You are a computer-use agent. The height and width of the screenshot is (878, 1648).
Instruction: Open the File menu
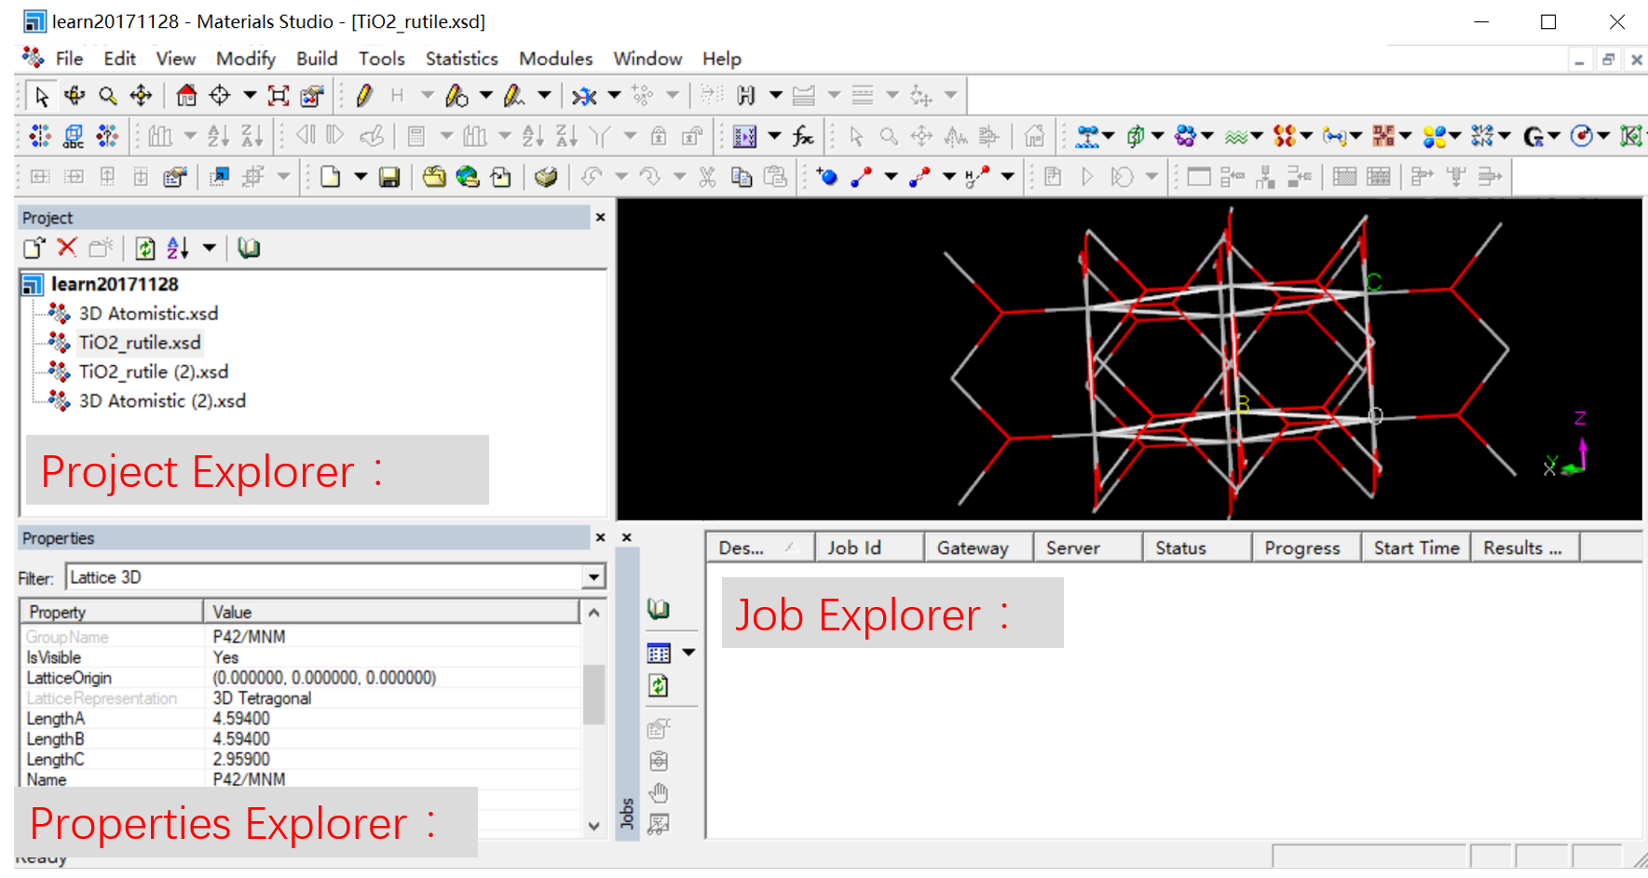click(x=69, y=59)
